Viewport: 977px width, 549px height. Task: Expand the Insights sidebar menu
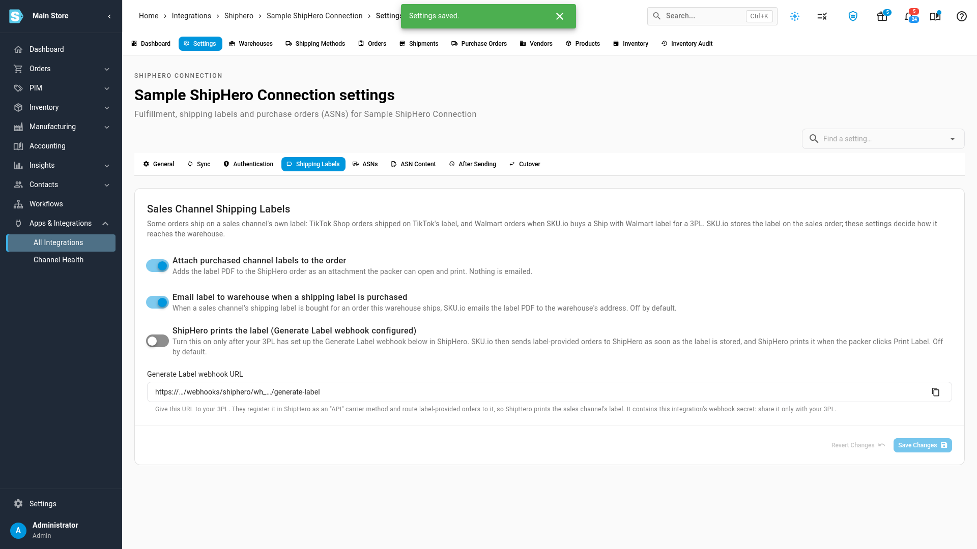pos(61,165)
